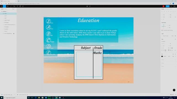Switch to the Code tab
Screen dimensions: 177x99
pyautogui.click(x=171, y=9)
